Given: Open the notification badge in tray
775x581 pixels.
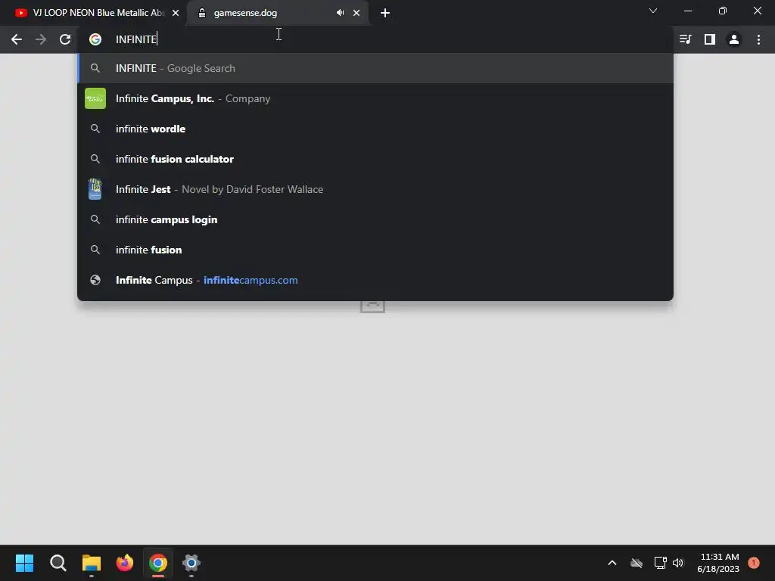Looking at the screenshot, I should point(754,563).
